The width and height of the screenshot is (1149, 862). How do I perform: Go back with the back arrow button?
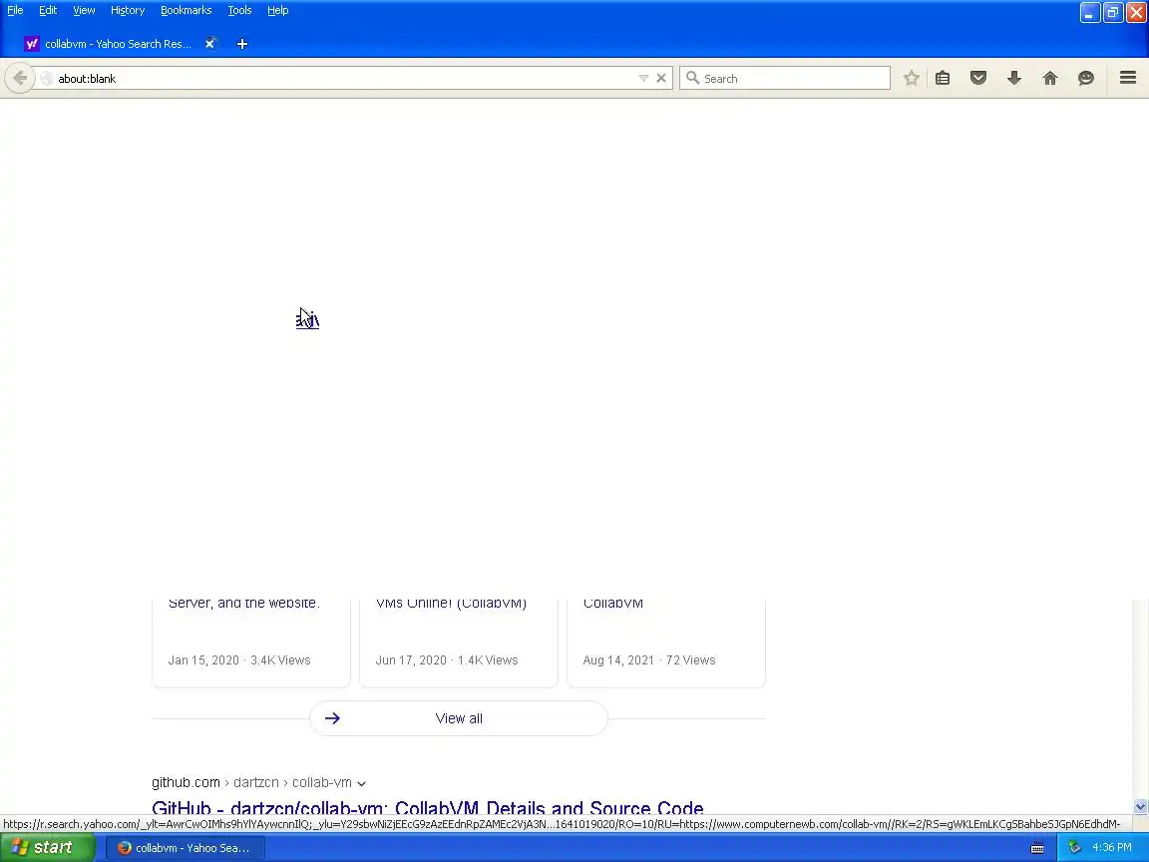pyautogui.click(x=20, y=78)
